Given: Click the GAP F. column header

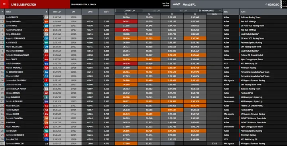Looking at the screenshot, I should point(106,12).
